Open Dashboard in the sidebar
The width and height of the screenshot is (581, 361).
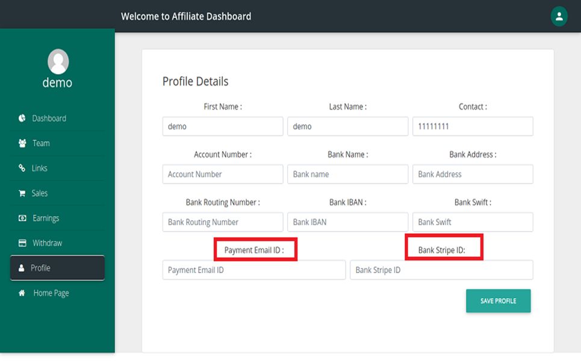(57, 118)
